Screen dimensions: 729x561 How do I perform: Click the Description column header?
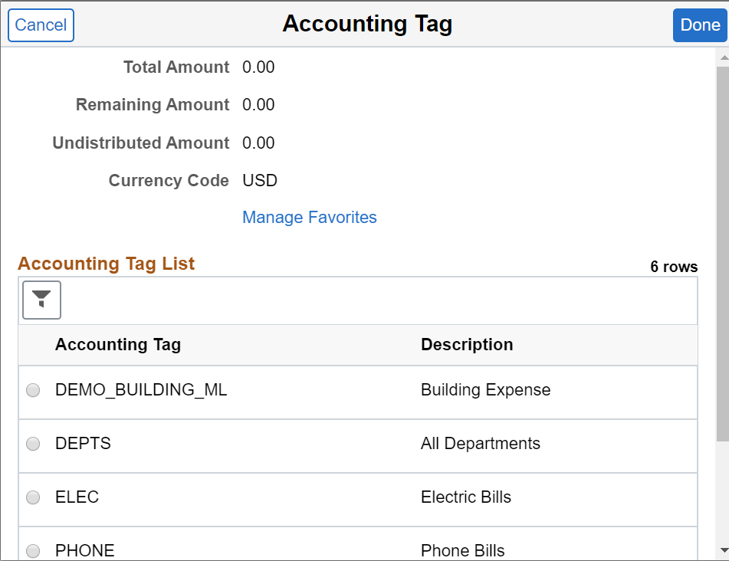467,345
